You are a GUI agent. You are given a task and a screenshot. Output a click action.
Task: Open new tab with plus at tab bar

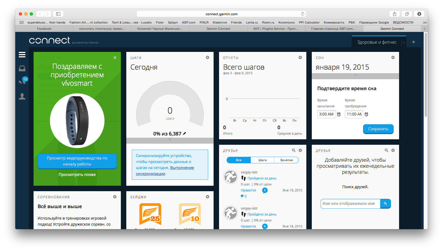pos(424,29)
